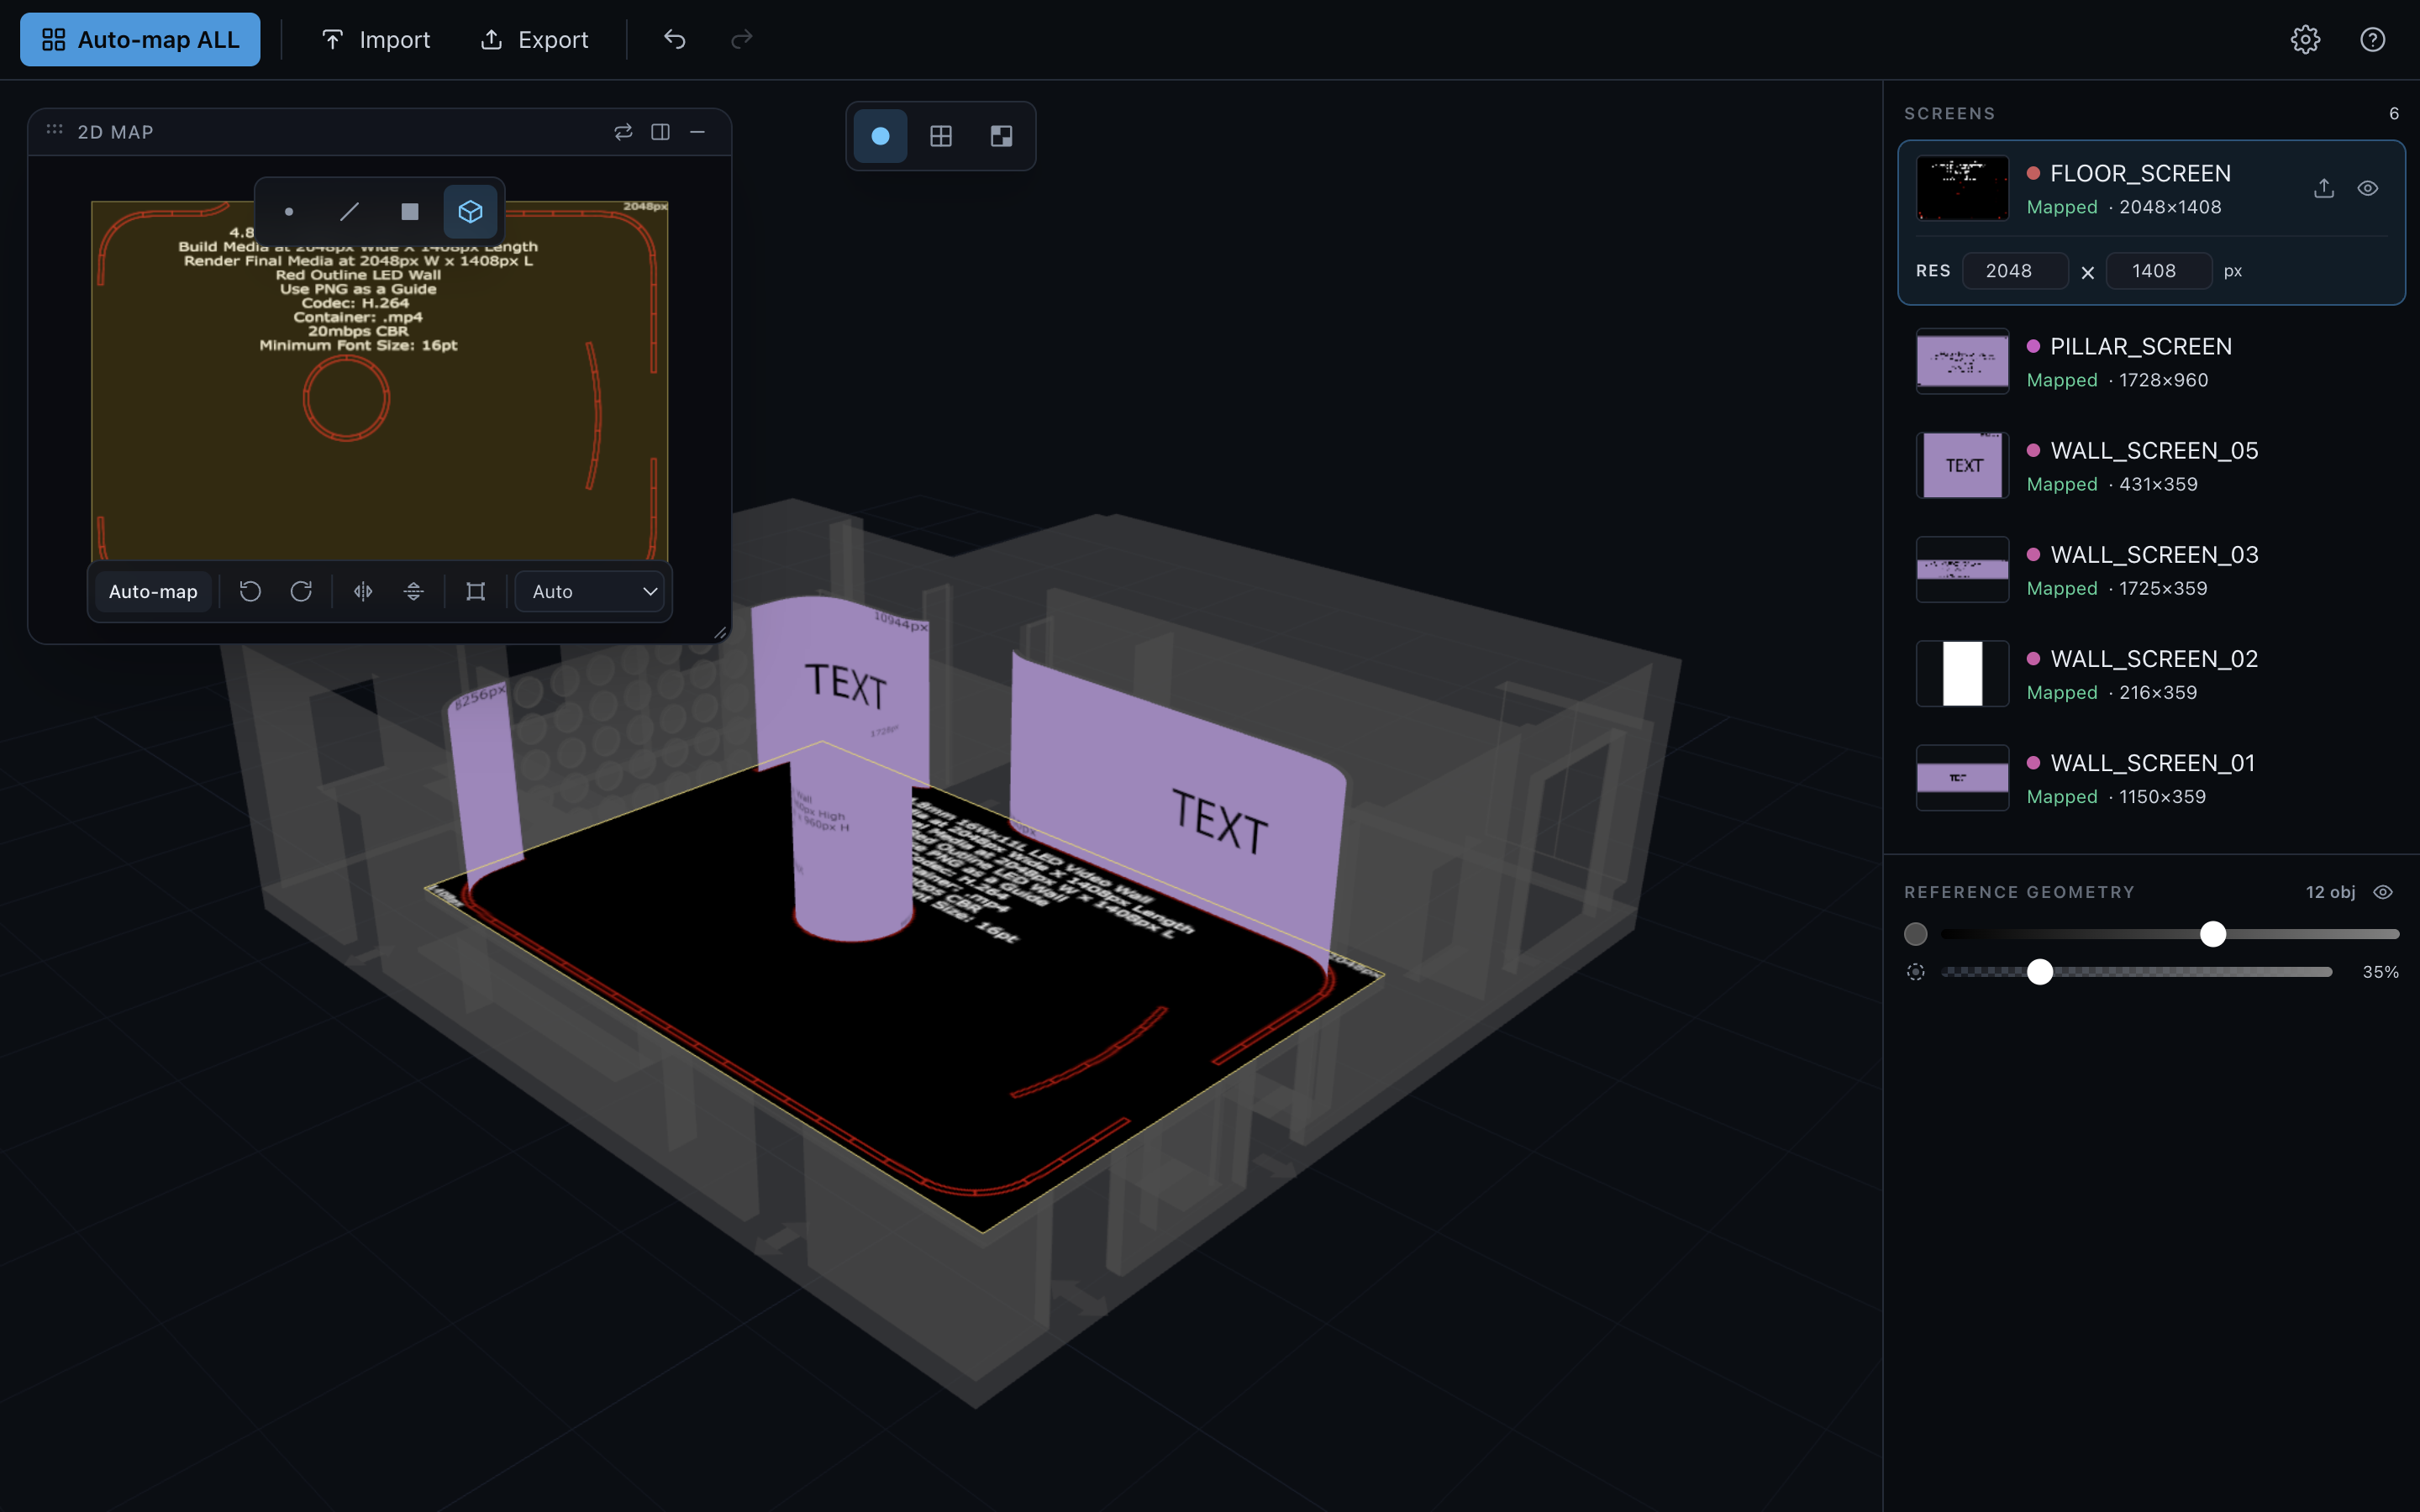Adjust the 35% opacity slider
Screen dimensions: 2420x1512
point(2040,972)
